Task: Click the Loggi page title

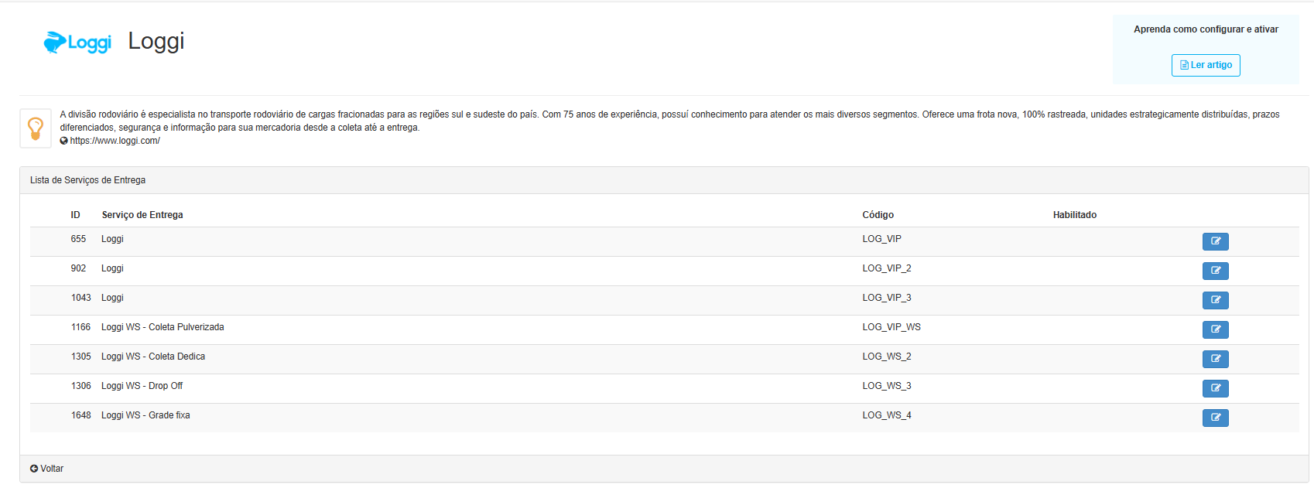Action: 156,42
